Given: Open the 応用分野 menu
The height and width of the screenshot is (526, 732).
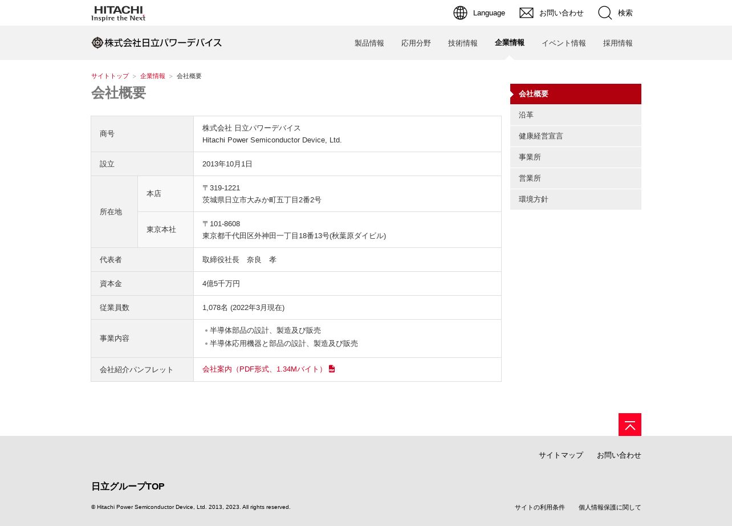Looking at the screenshot, I should coord(416,43).
